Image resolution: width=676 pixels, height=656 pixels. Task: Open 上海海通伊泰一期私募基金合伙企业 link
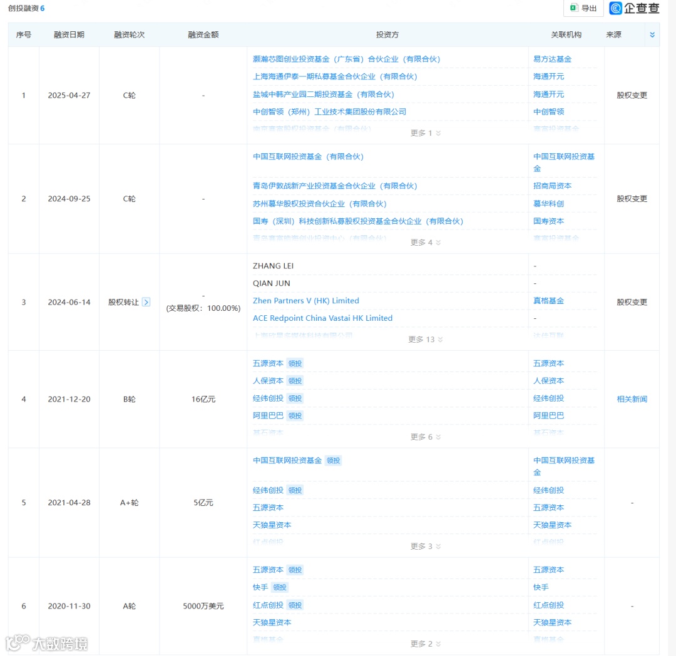tap(335, 76)
